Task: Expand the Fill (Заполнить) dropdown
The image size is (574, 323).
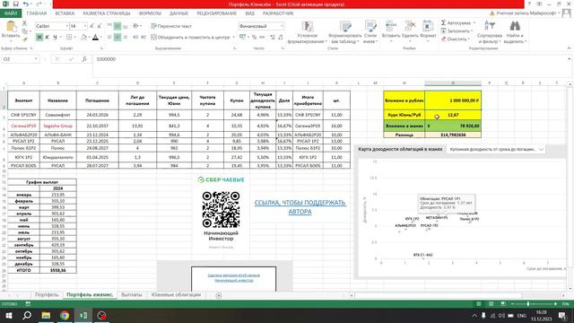Action: (472, 31)
